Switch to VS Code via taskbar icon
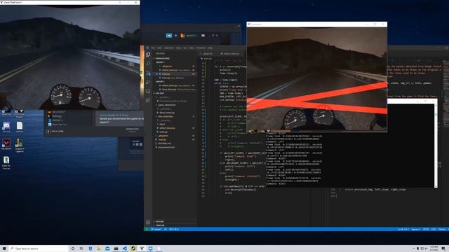Viewport: 449px width, 252px height. [125, 248]
